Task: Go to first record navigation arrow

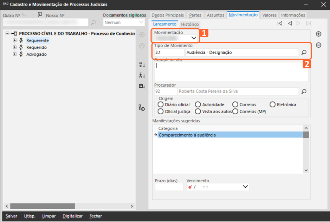Action: click(x=280, y=23)
